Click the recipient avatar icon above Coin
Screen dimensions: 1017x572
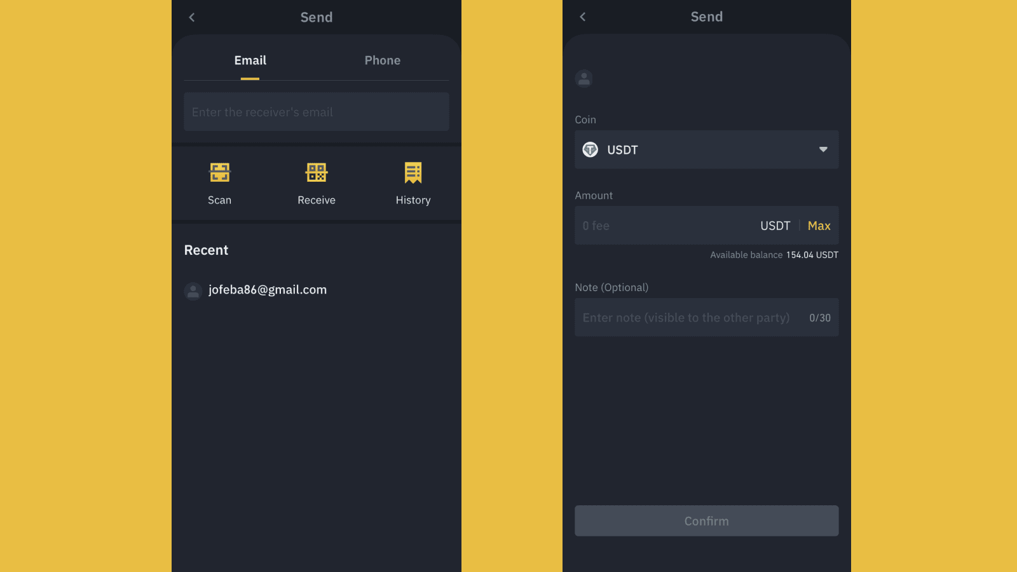[x=584, y=78]
